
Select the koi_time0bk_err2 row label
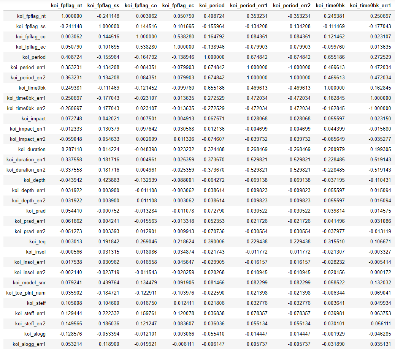tap(27, 109)
